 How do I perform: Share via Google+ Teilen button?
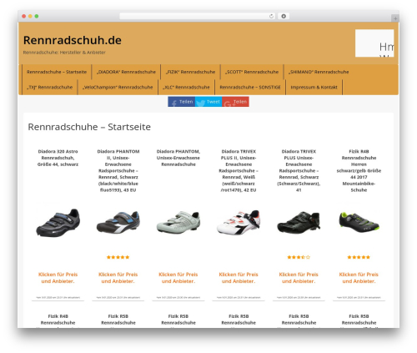pyautogui.click(x=235, y=102)
